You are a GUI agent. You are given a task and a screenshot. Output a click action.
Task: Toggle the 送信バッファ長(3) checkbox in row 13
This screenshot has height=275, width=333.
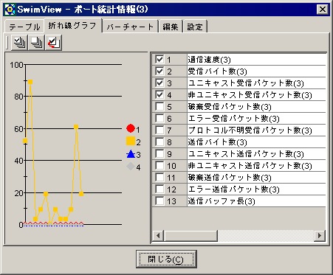tap(159, 201)
